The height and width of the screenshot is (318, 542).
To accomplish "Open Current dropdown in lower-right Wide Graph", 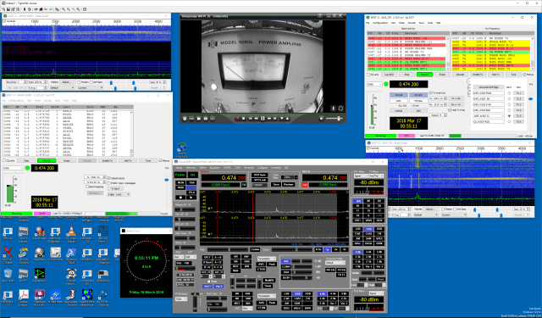I will 454,215.
